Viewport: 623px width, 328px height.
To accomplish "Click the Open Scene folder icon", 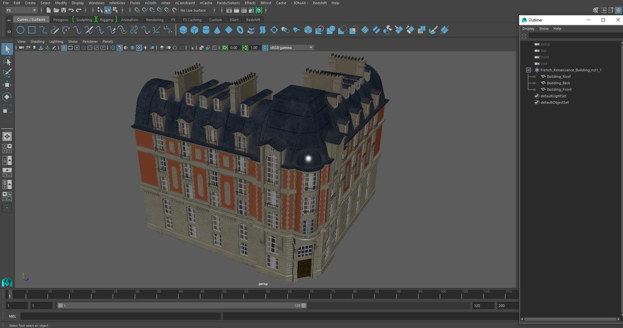I will (56, 10).
